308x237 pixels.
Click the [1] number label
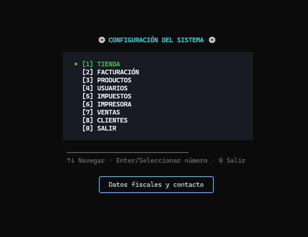[x=87, y=64]
